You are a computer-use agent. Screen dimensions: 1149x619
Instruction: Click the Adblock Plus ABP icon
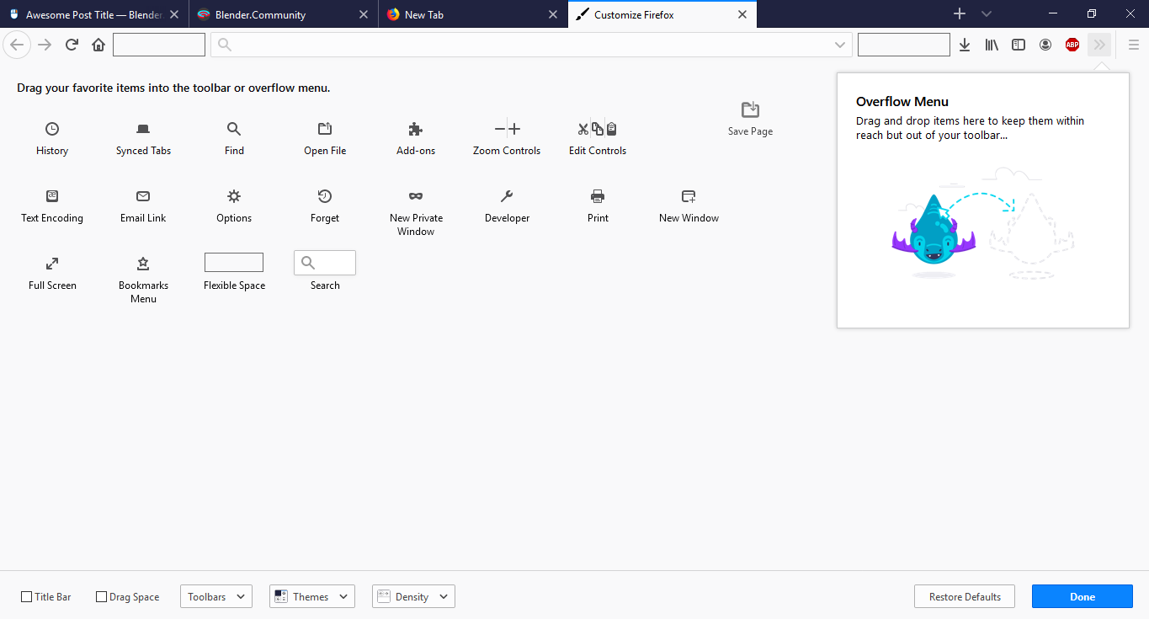1072,45
